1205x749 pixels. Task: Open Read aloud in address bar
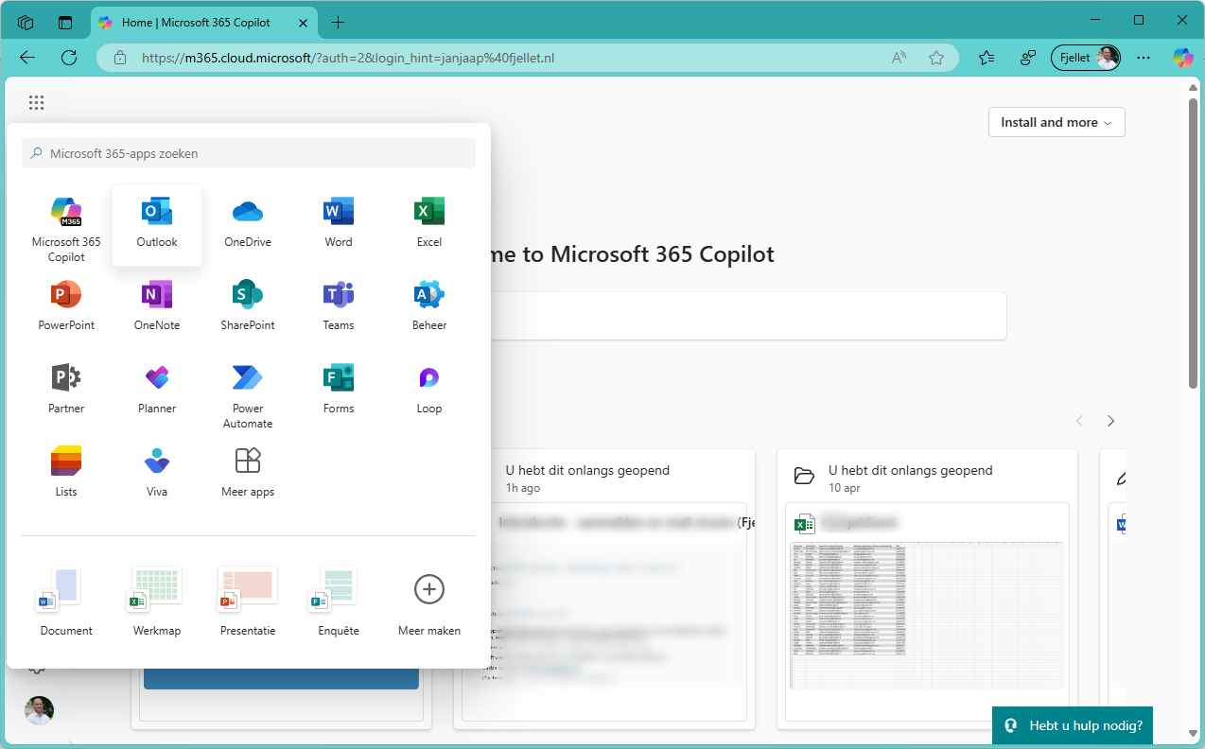(899, 58)
